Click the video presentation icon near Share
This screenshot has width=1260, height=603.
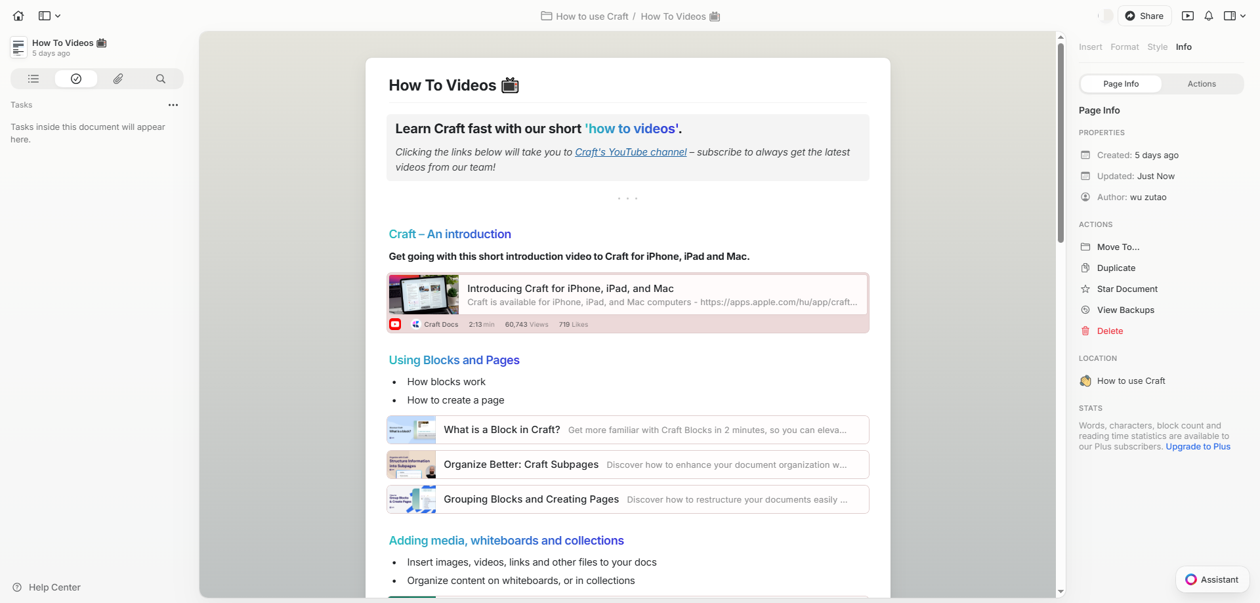coord(1187,16)
